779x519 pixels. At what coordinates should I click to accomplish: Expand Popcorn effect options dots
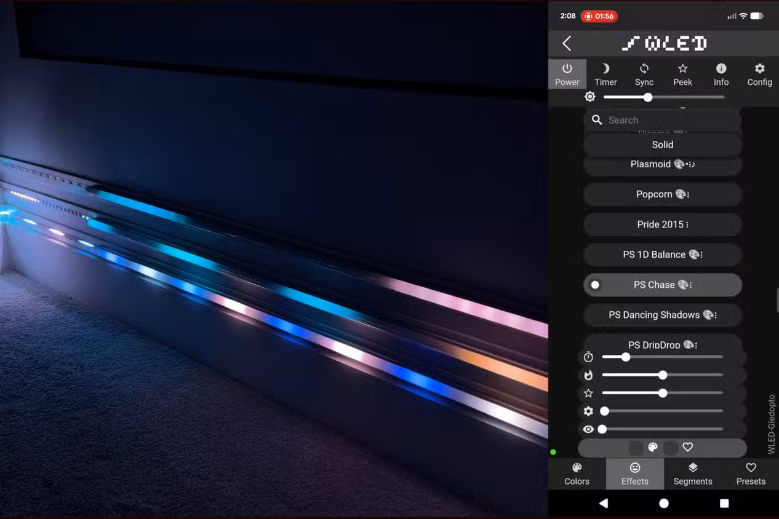(x=688, y=194)
